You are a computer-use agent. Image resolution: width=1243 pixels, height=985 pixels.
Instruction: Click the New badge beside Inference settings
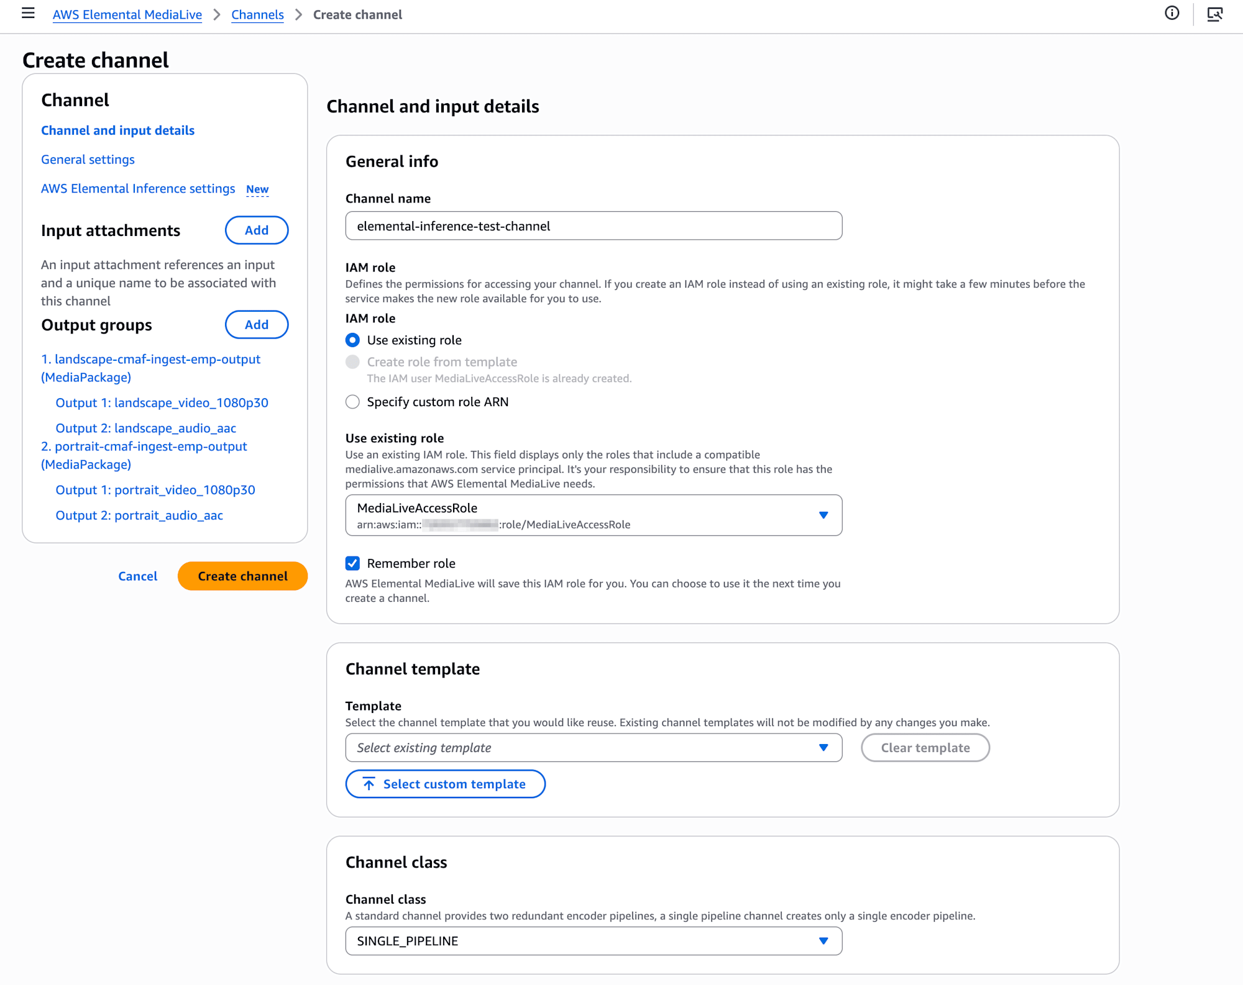coord(257,189)
